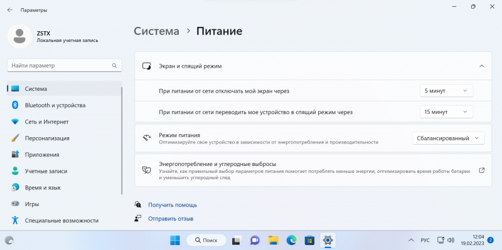The width and height of the screenshot is (502, 250).
Task: Click the Игры gamepad icon
Action: [x=15, y=204]
